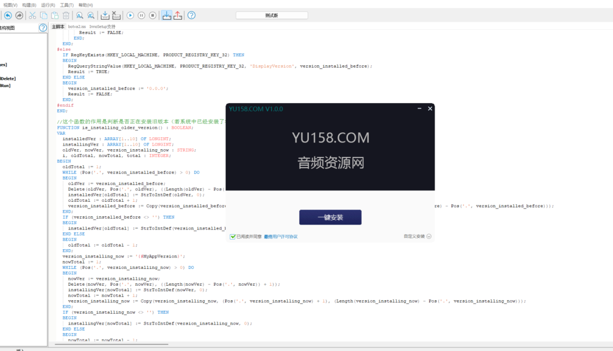Viewport: 613px width, 351px height.
Task: Select the Cut tool in the toolbar
Action: pos(32,16)
